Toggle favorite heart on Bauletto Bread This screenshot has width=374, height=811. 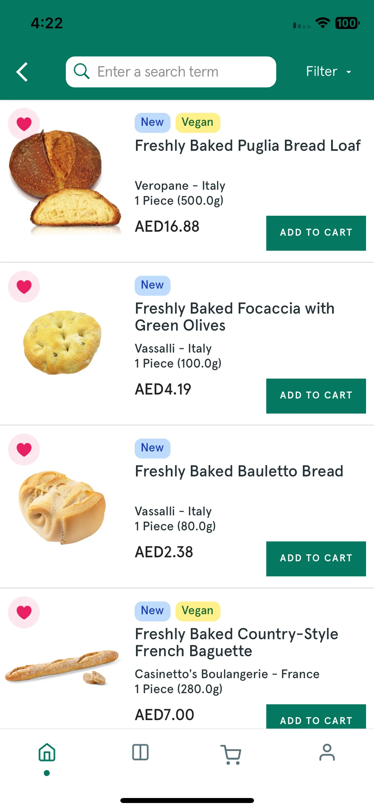tap(24, 449)
